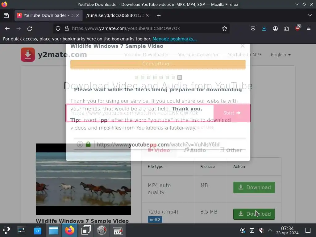Click the YouTube URL search field
The height and width of the screenshot is (237, 316).
(x=140, y=113)
